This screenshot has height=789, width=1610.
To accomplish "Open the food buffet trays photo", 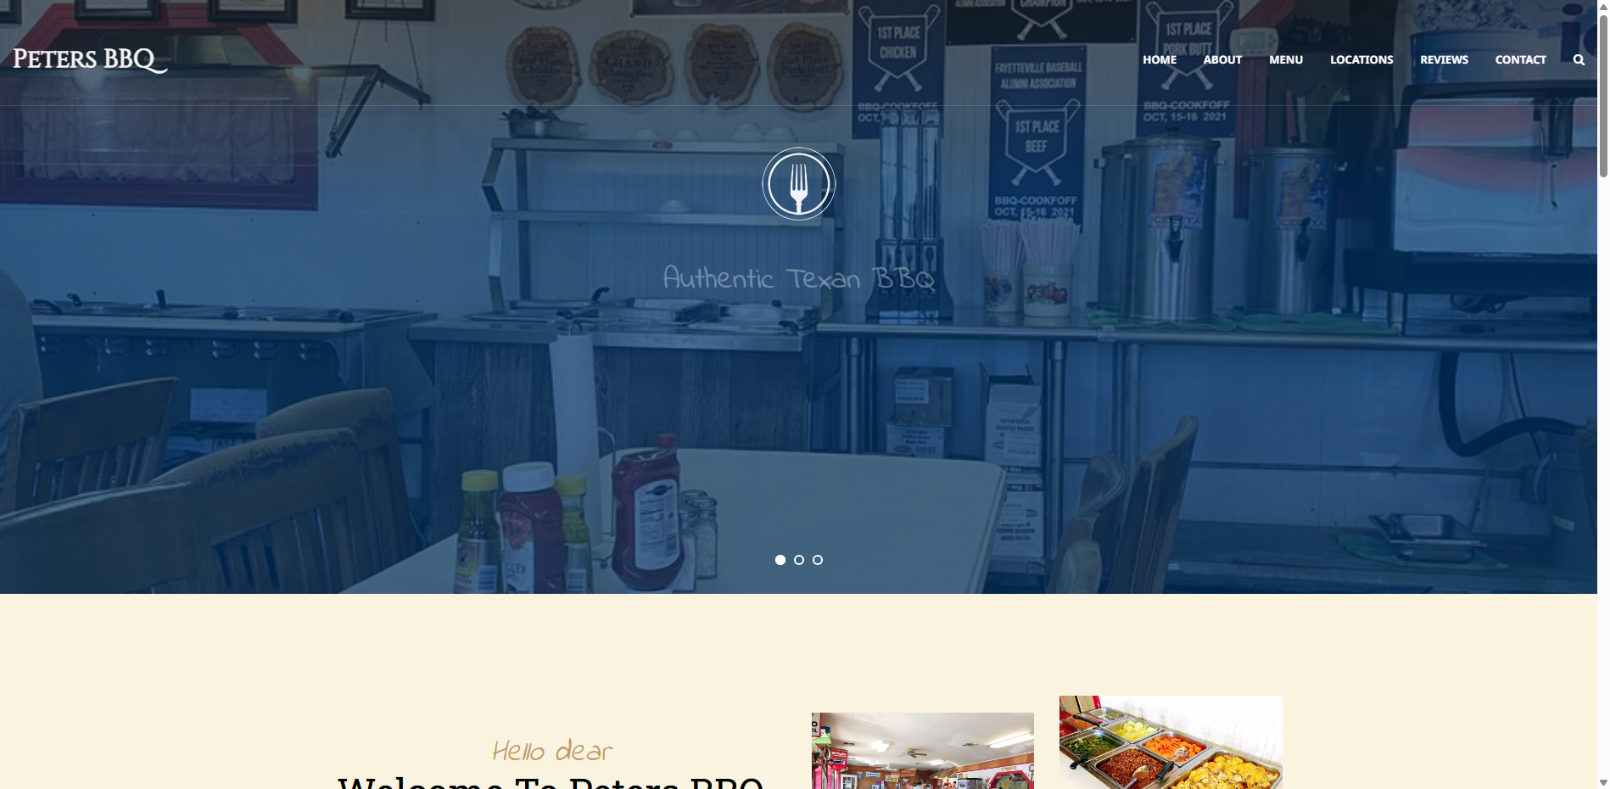I will (1171, 742).
